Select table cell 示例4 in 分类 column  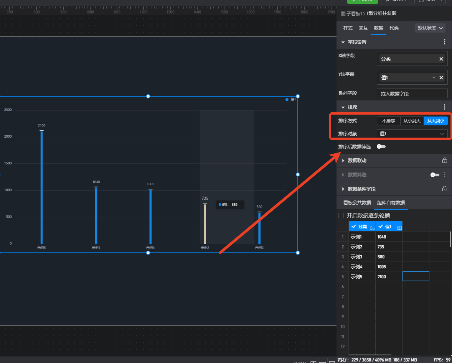(x=362, y=266)
